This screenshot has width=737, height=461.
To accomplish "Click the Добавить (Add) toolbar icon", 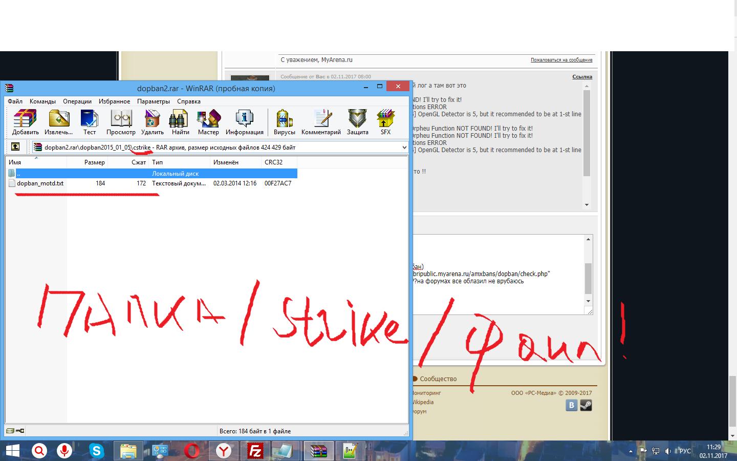I will click(25, 122).
